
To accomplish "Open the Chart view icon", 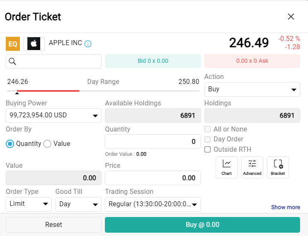I will pyautogui.click(x=226, y=167).
